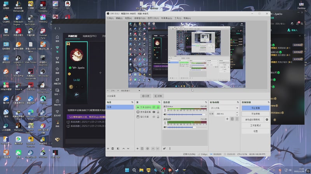This screenshot has width=311, height=174.
Task: Zoom out the OBS preview with minus
Action: coord(108,90)
